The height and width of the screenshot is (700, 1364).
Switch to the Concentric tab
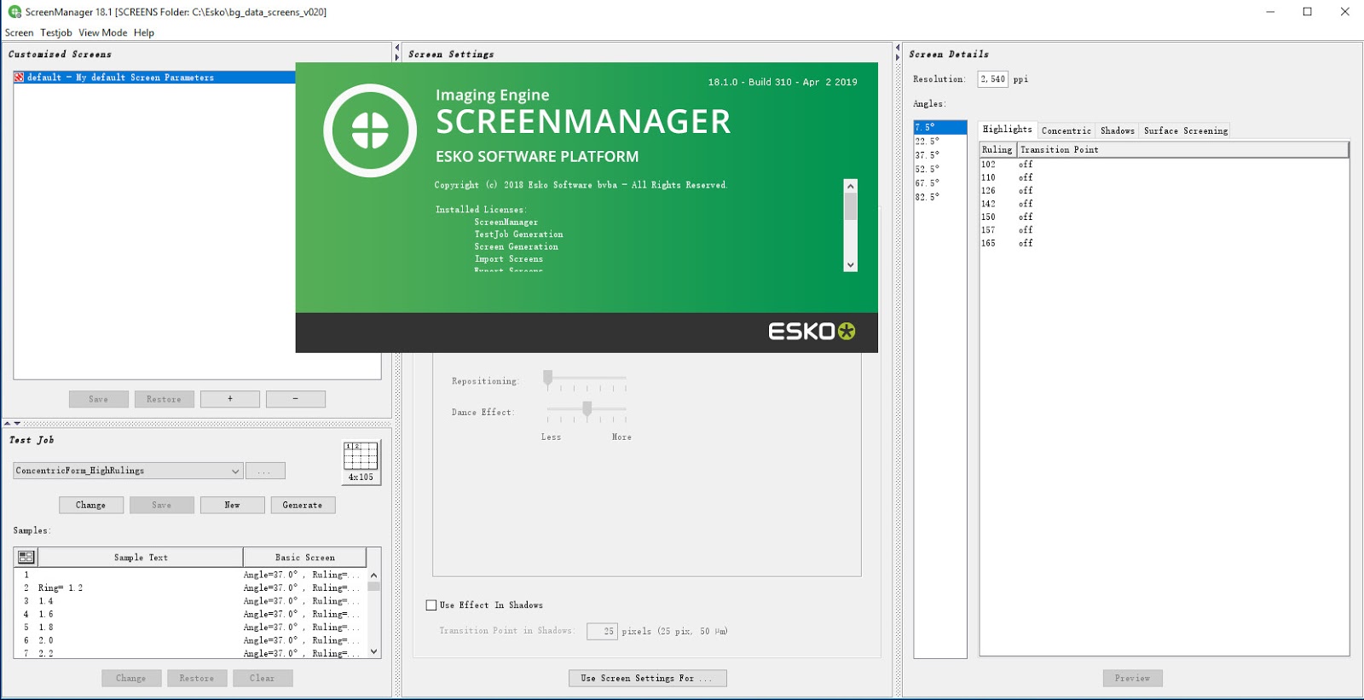click(1066, 131)
